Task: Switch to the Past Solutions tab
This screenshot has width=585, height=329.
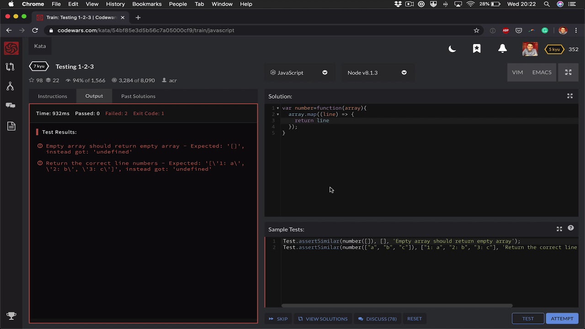Action: coord(138,96)
